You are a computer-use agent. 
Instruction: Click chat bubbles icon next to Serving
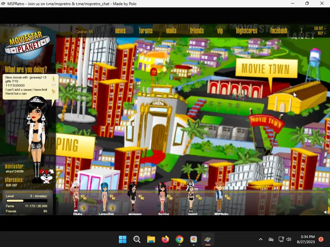170,197
